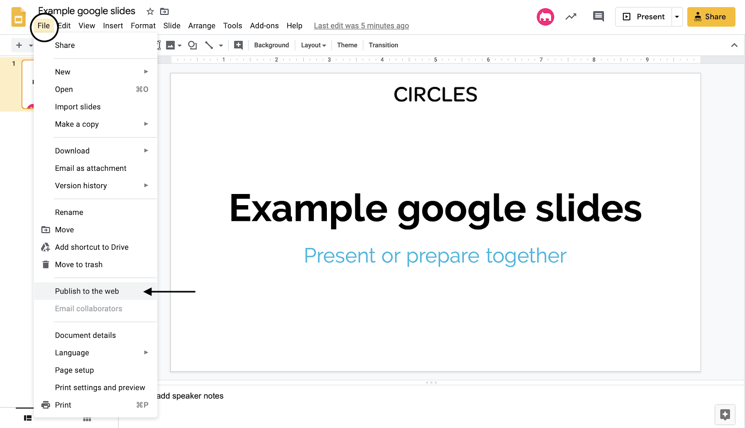Select Email as attachment
745x428 pixels.
pos(96,168)
